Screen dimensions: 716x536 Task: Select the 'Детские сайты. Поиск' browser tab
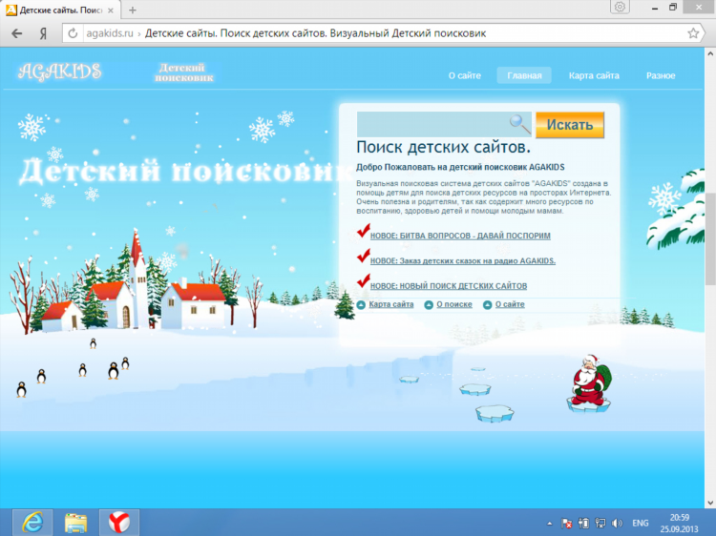60,10
